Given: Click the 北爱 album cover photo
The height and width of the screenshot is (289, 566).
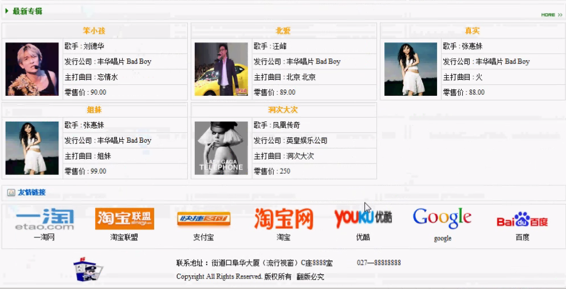Looking at the screenshot, I should (221, 69).
